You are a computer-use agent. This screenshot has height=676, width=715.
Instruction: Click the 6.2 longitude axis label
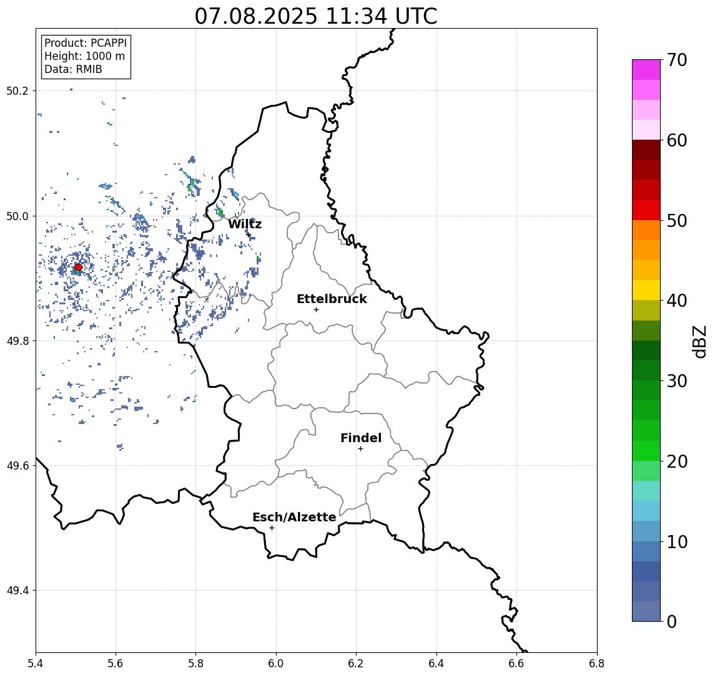click(356, 664)
